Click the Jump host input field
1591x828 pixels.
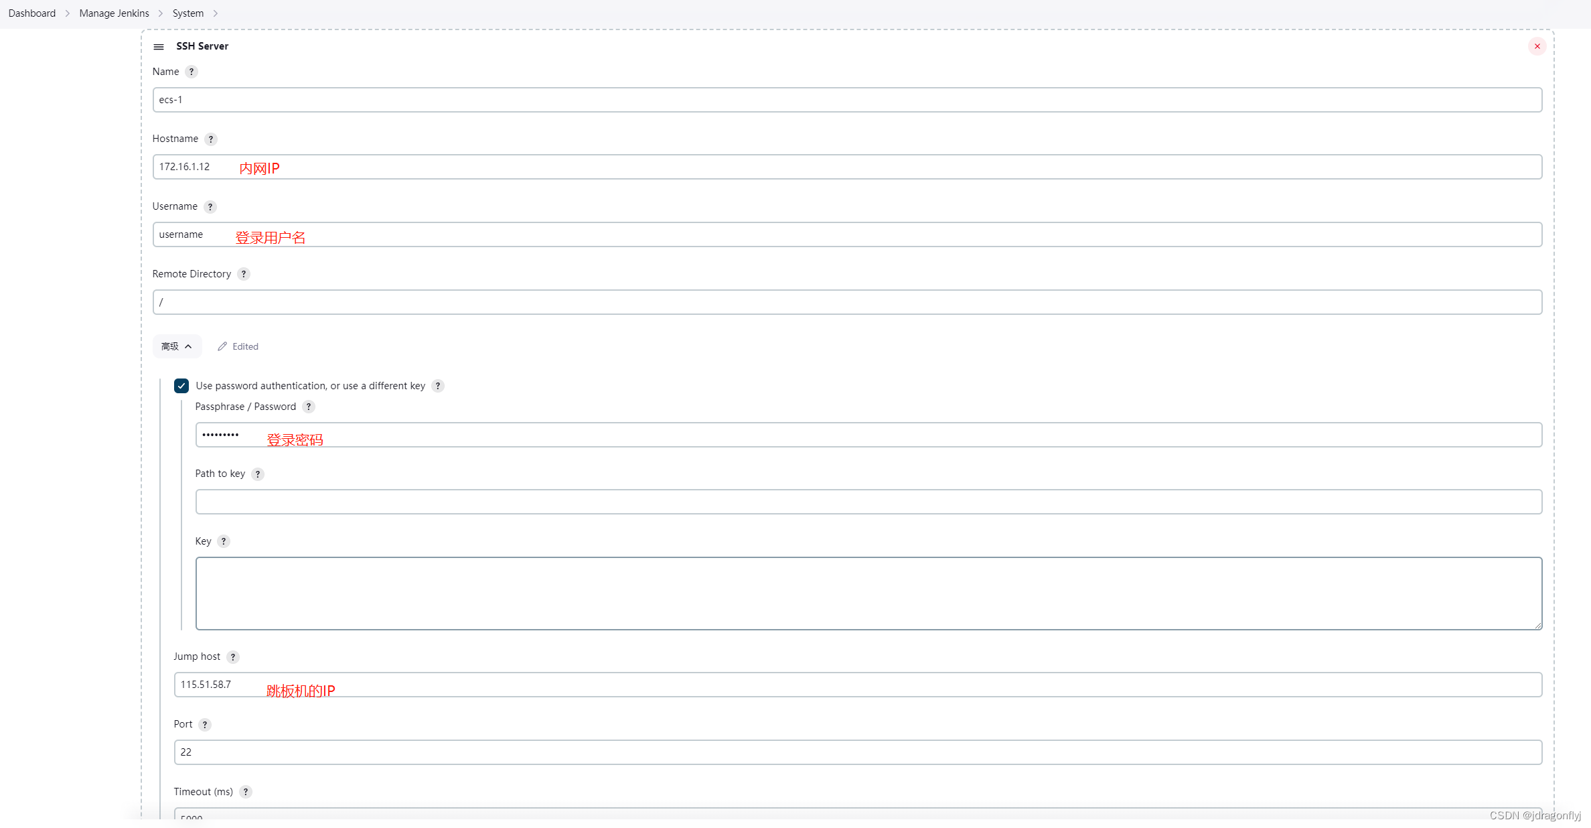857,685
